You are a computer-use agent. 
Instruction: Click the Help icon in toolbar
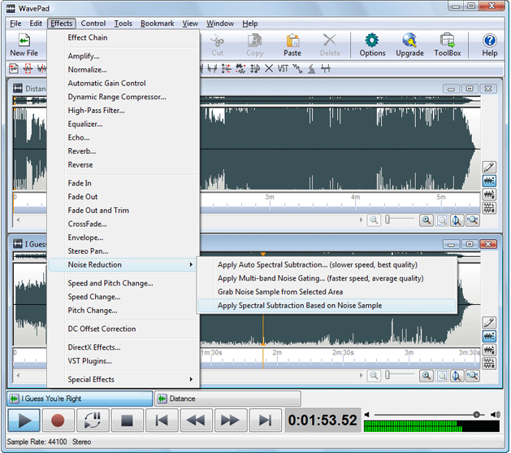click(x=489, y=45)
